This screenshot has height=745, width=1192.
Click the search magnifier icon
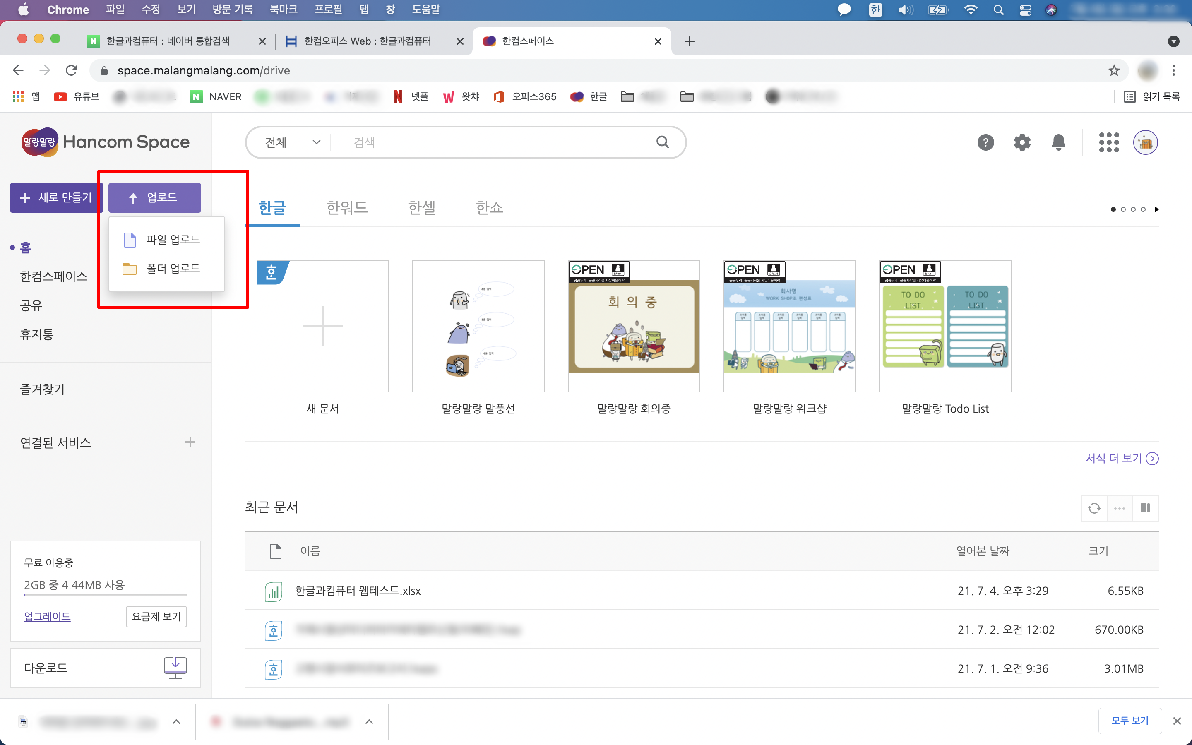(663, 142)
